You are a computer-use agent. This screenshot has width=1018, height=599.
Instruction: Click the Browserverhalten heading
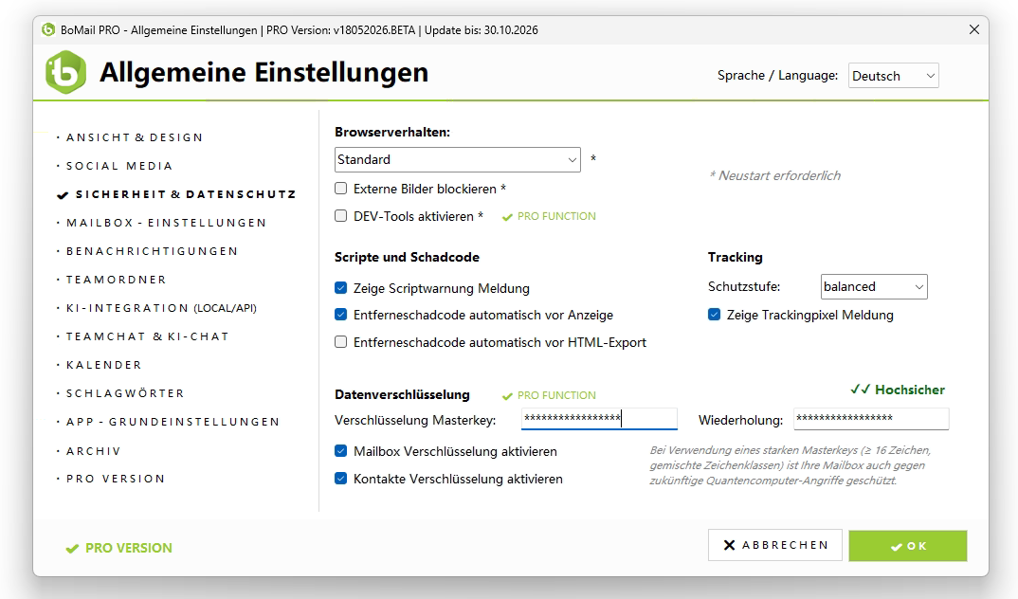[392, 133]
